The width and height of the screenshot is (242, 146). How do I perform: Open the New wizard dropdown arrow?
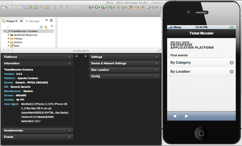(x=6, y=7)
